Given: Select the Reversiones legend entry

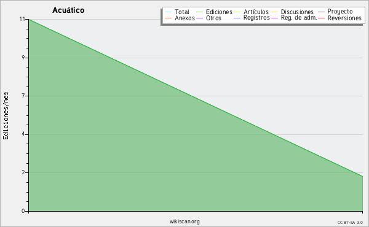Looking at the screenshot, I should point(340,18).
